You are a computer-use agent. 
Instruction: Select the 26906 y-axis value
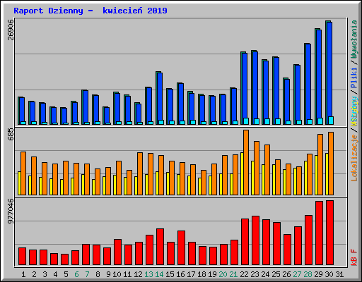coord(11,30)
